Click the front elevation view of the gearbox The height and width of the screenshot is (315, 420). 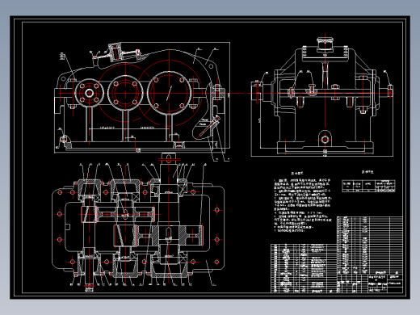[x=142, y=98]
